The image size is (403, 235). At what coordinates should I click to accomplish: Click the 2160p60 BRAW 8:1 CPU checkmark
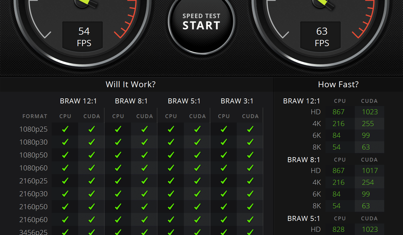pyautogui.click(x=118, y=219)
